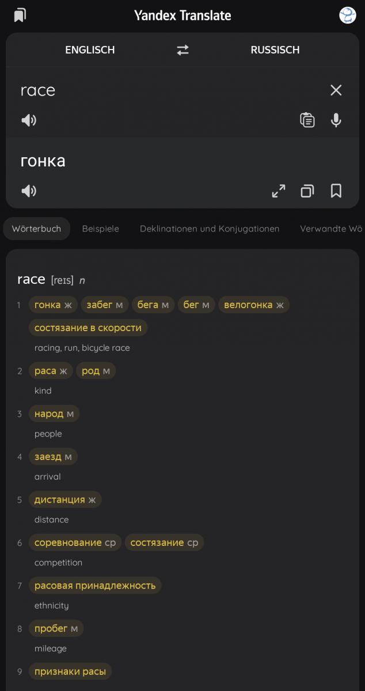Open target language selector RUSSISCH
This screenshot has height=691, width=365.
pyautogui.click(x=275, y=50)
